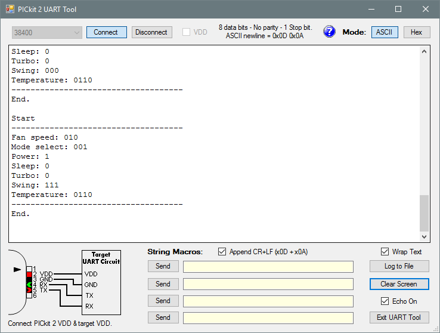Toggle the Echo On checkbox
This screenshot has height=333, width=440.
(385, 301)
